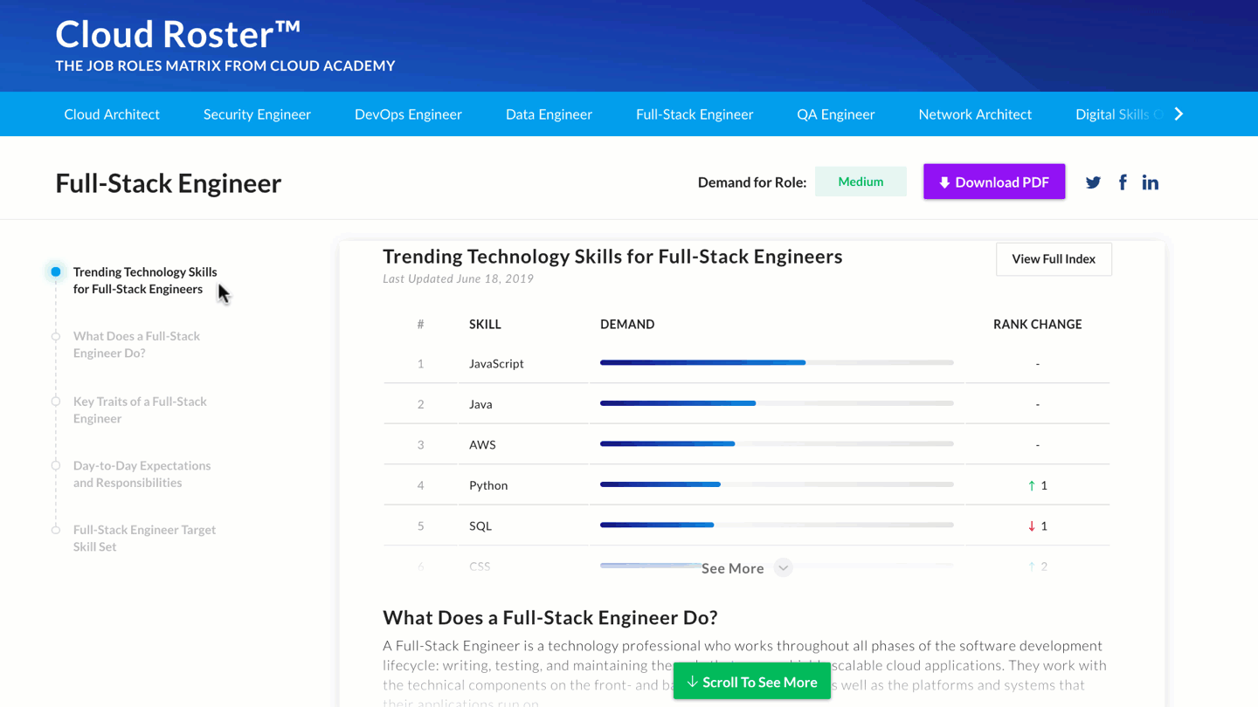Share the page on Facebook
Image resolution: width=1258 pixels, height=707 pixels.
(1123, 182)
